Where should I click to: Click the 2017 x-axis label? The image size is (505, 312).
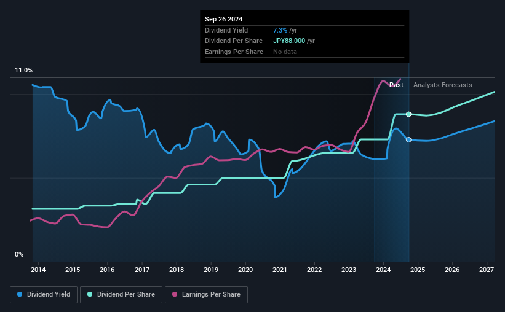(x=142, y=270)
